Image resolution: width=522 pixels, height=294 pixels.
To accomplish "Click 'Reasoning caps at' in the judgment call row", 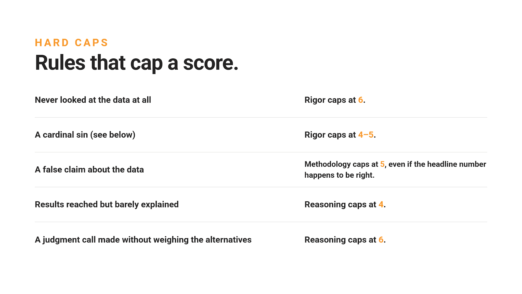I will pyautogui.click(x=340, y=240).
